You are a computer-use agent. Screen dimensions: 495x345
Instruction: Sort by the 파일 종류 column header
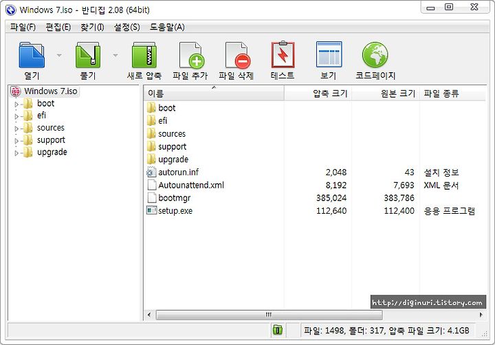coord(452,93)
